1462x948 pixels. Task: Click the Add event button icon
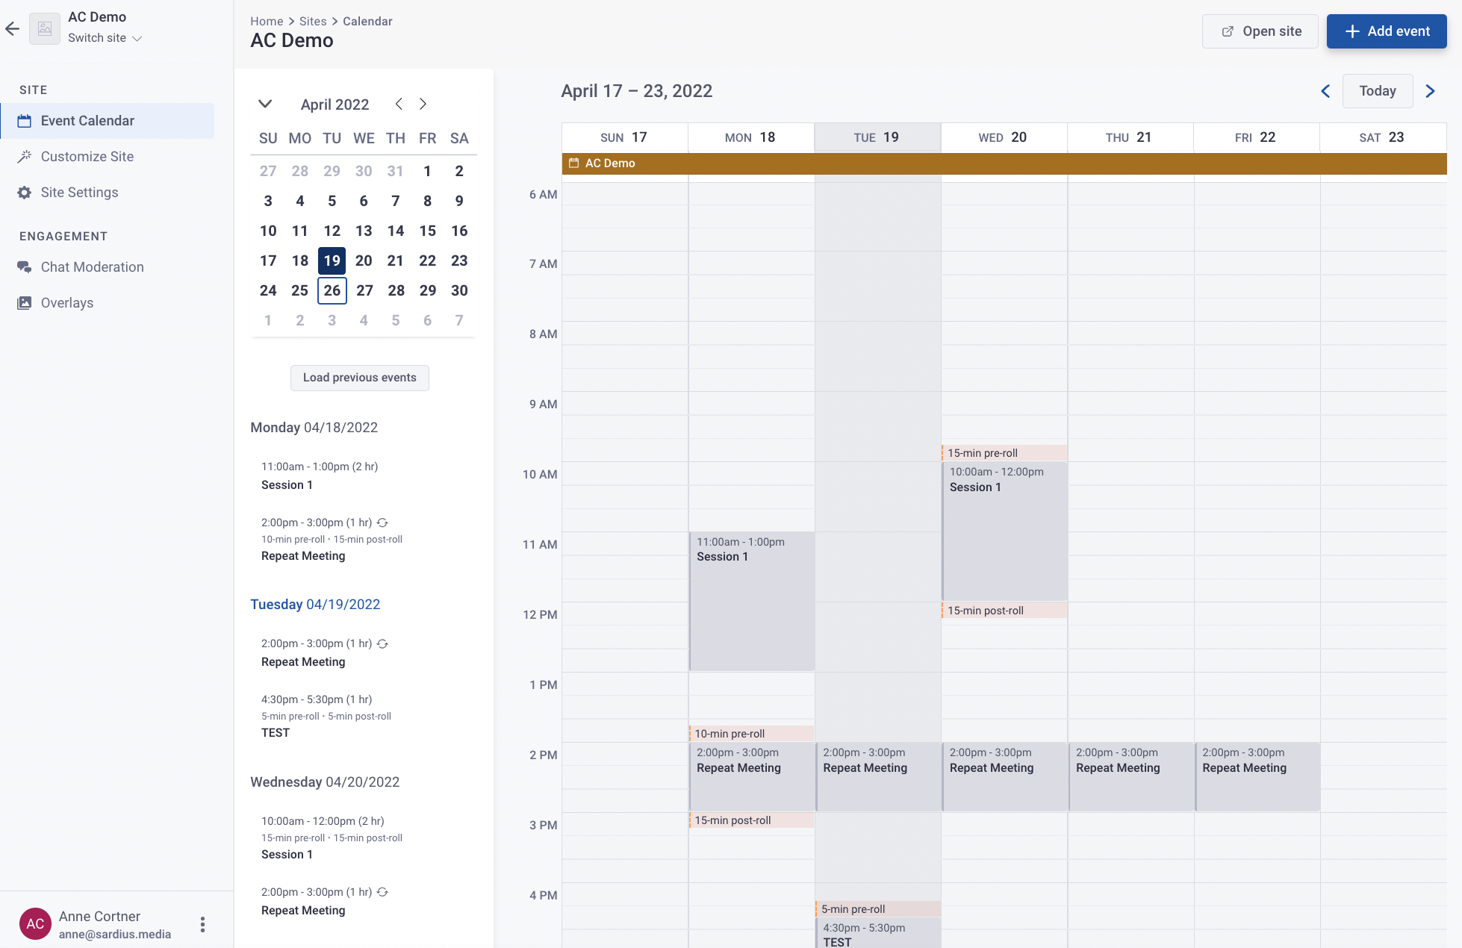[x=1352, y=31]
